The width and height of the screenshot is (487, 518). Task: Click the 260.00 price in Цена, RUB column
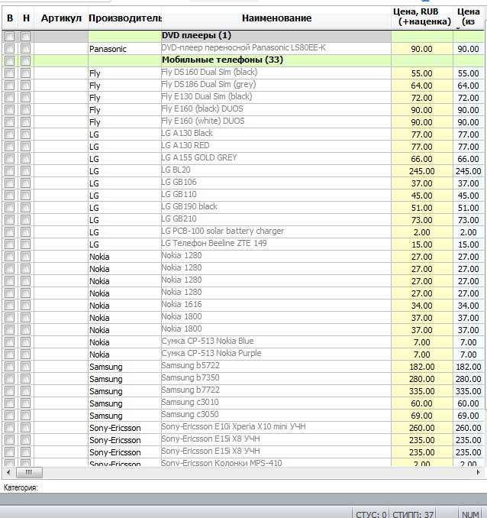click(x=421, y=428)
